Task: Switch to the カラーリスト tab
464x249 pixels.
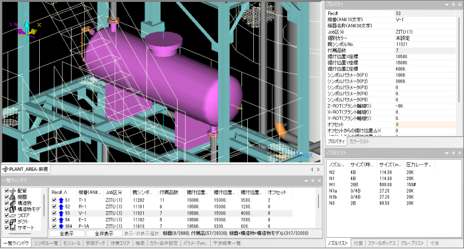Action: click(359, 141)
